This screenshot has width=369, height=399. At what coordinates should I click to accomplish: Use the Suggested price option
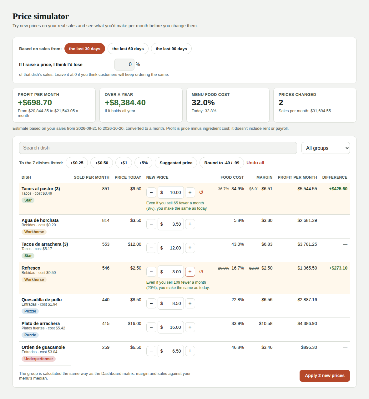pos(176,163)
